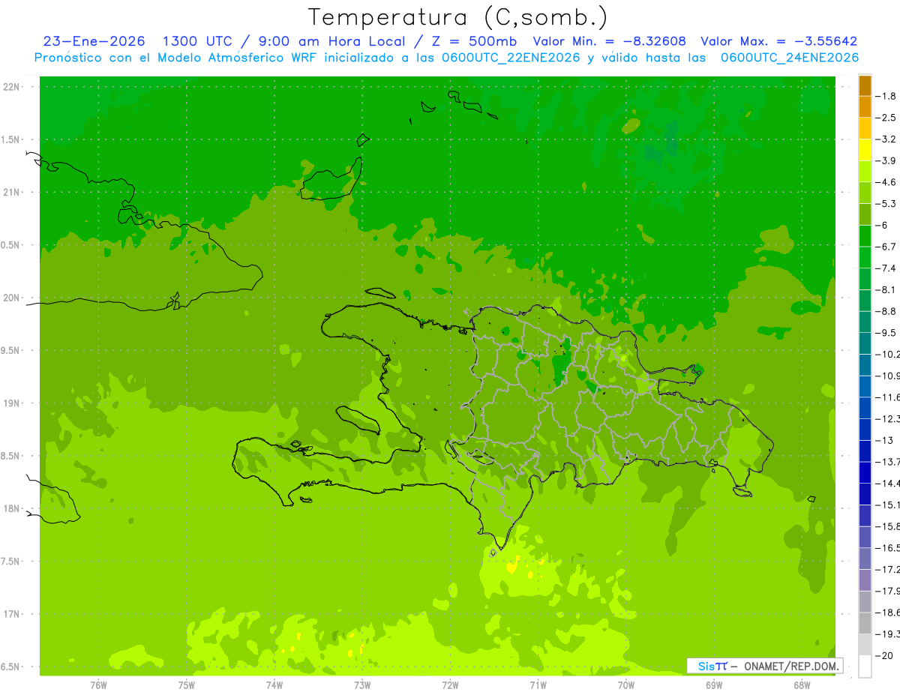
Task: Click the '-13' colorbar label
Action: tap(884, 440)
